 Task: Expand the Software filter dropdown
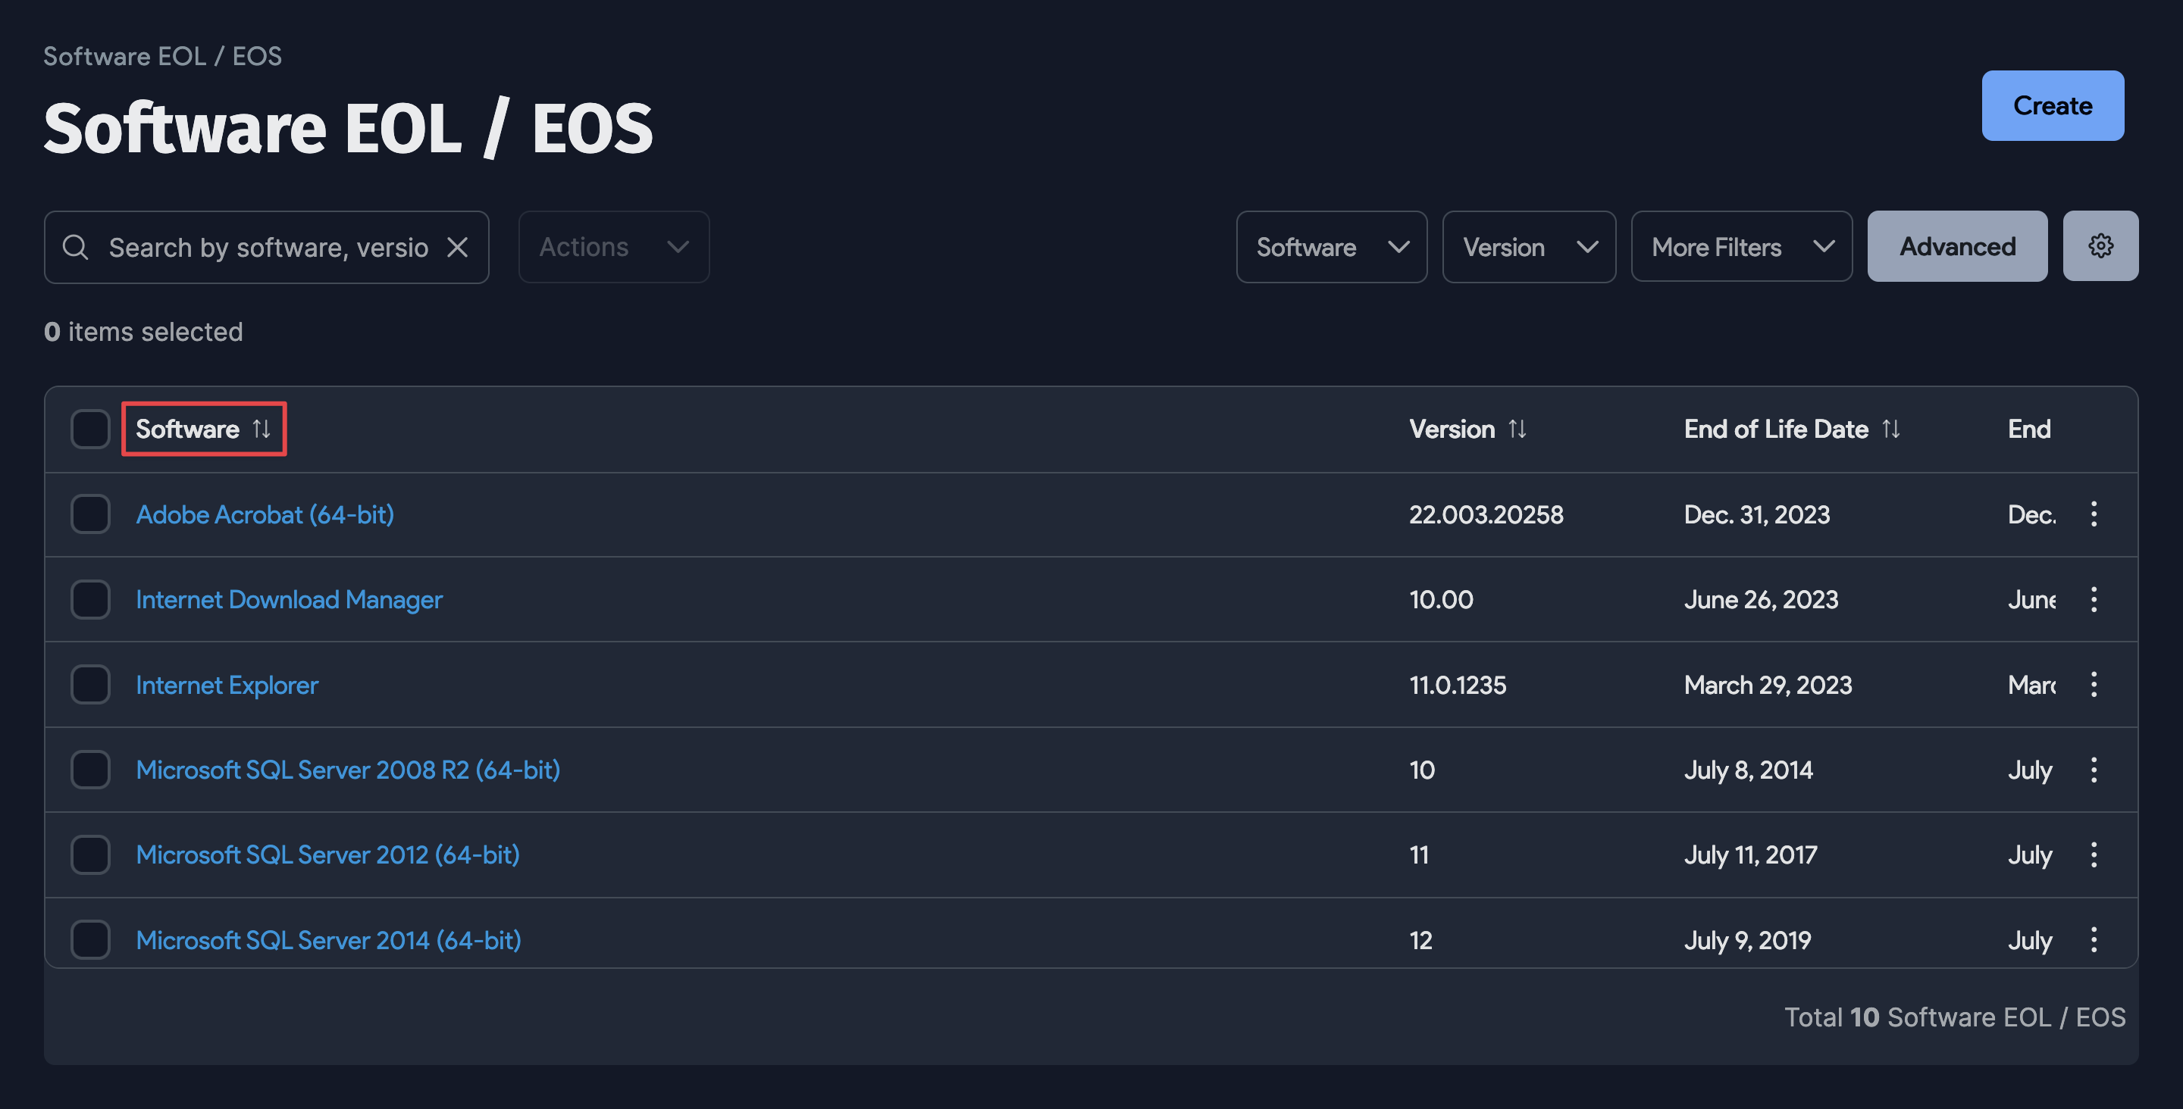(x=1330, y=246)
